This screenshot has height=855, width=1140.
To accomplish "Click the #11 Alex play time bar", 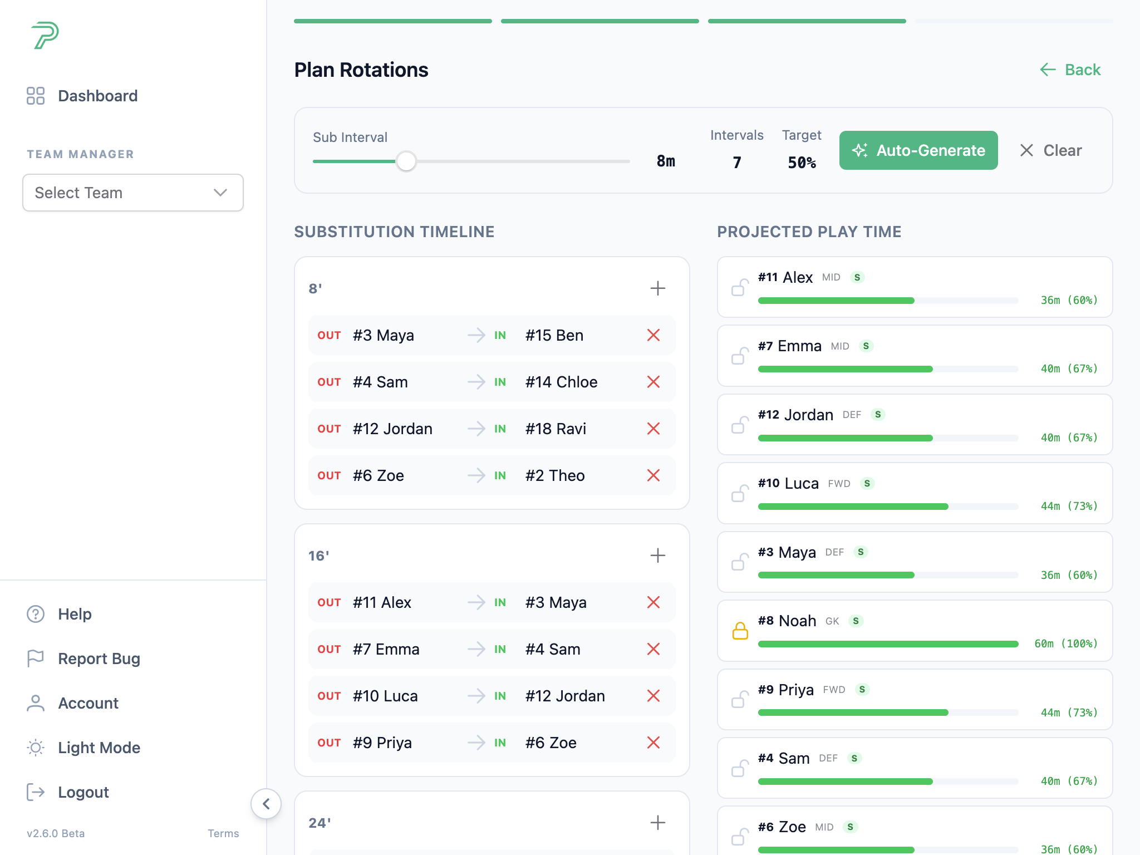I will (888, 301).
